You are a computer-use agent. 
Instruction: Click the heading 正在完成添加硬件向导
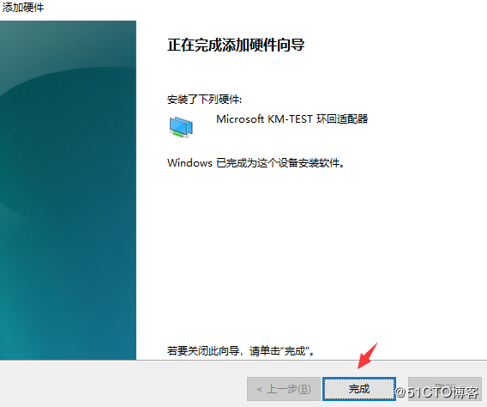tap(236, 45)
